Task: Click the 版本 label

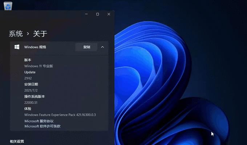Action: tap(28, 60)
